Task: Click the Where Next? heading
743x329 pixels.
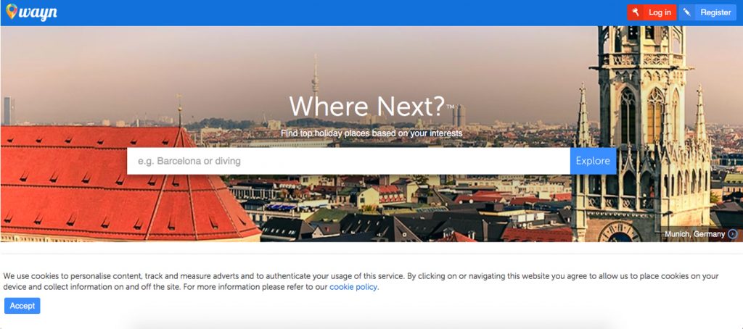Action: (367, 107)
